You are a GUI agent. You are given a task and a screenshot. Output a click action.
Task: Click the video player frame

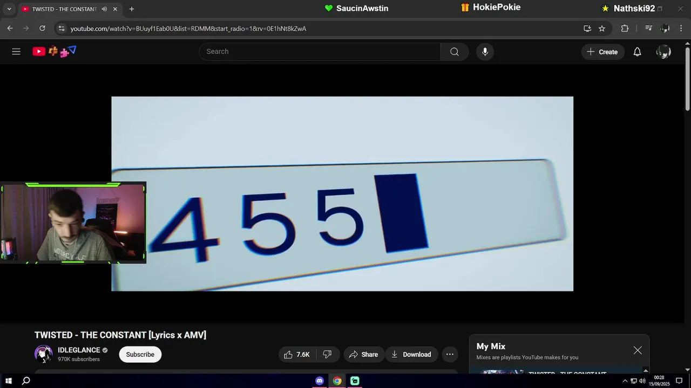coord(342,194)
